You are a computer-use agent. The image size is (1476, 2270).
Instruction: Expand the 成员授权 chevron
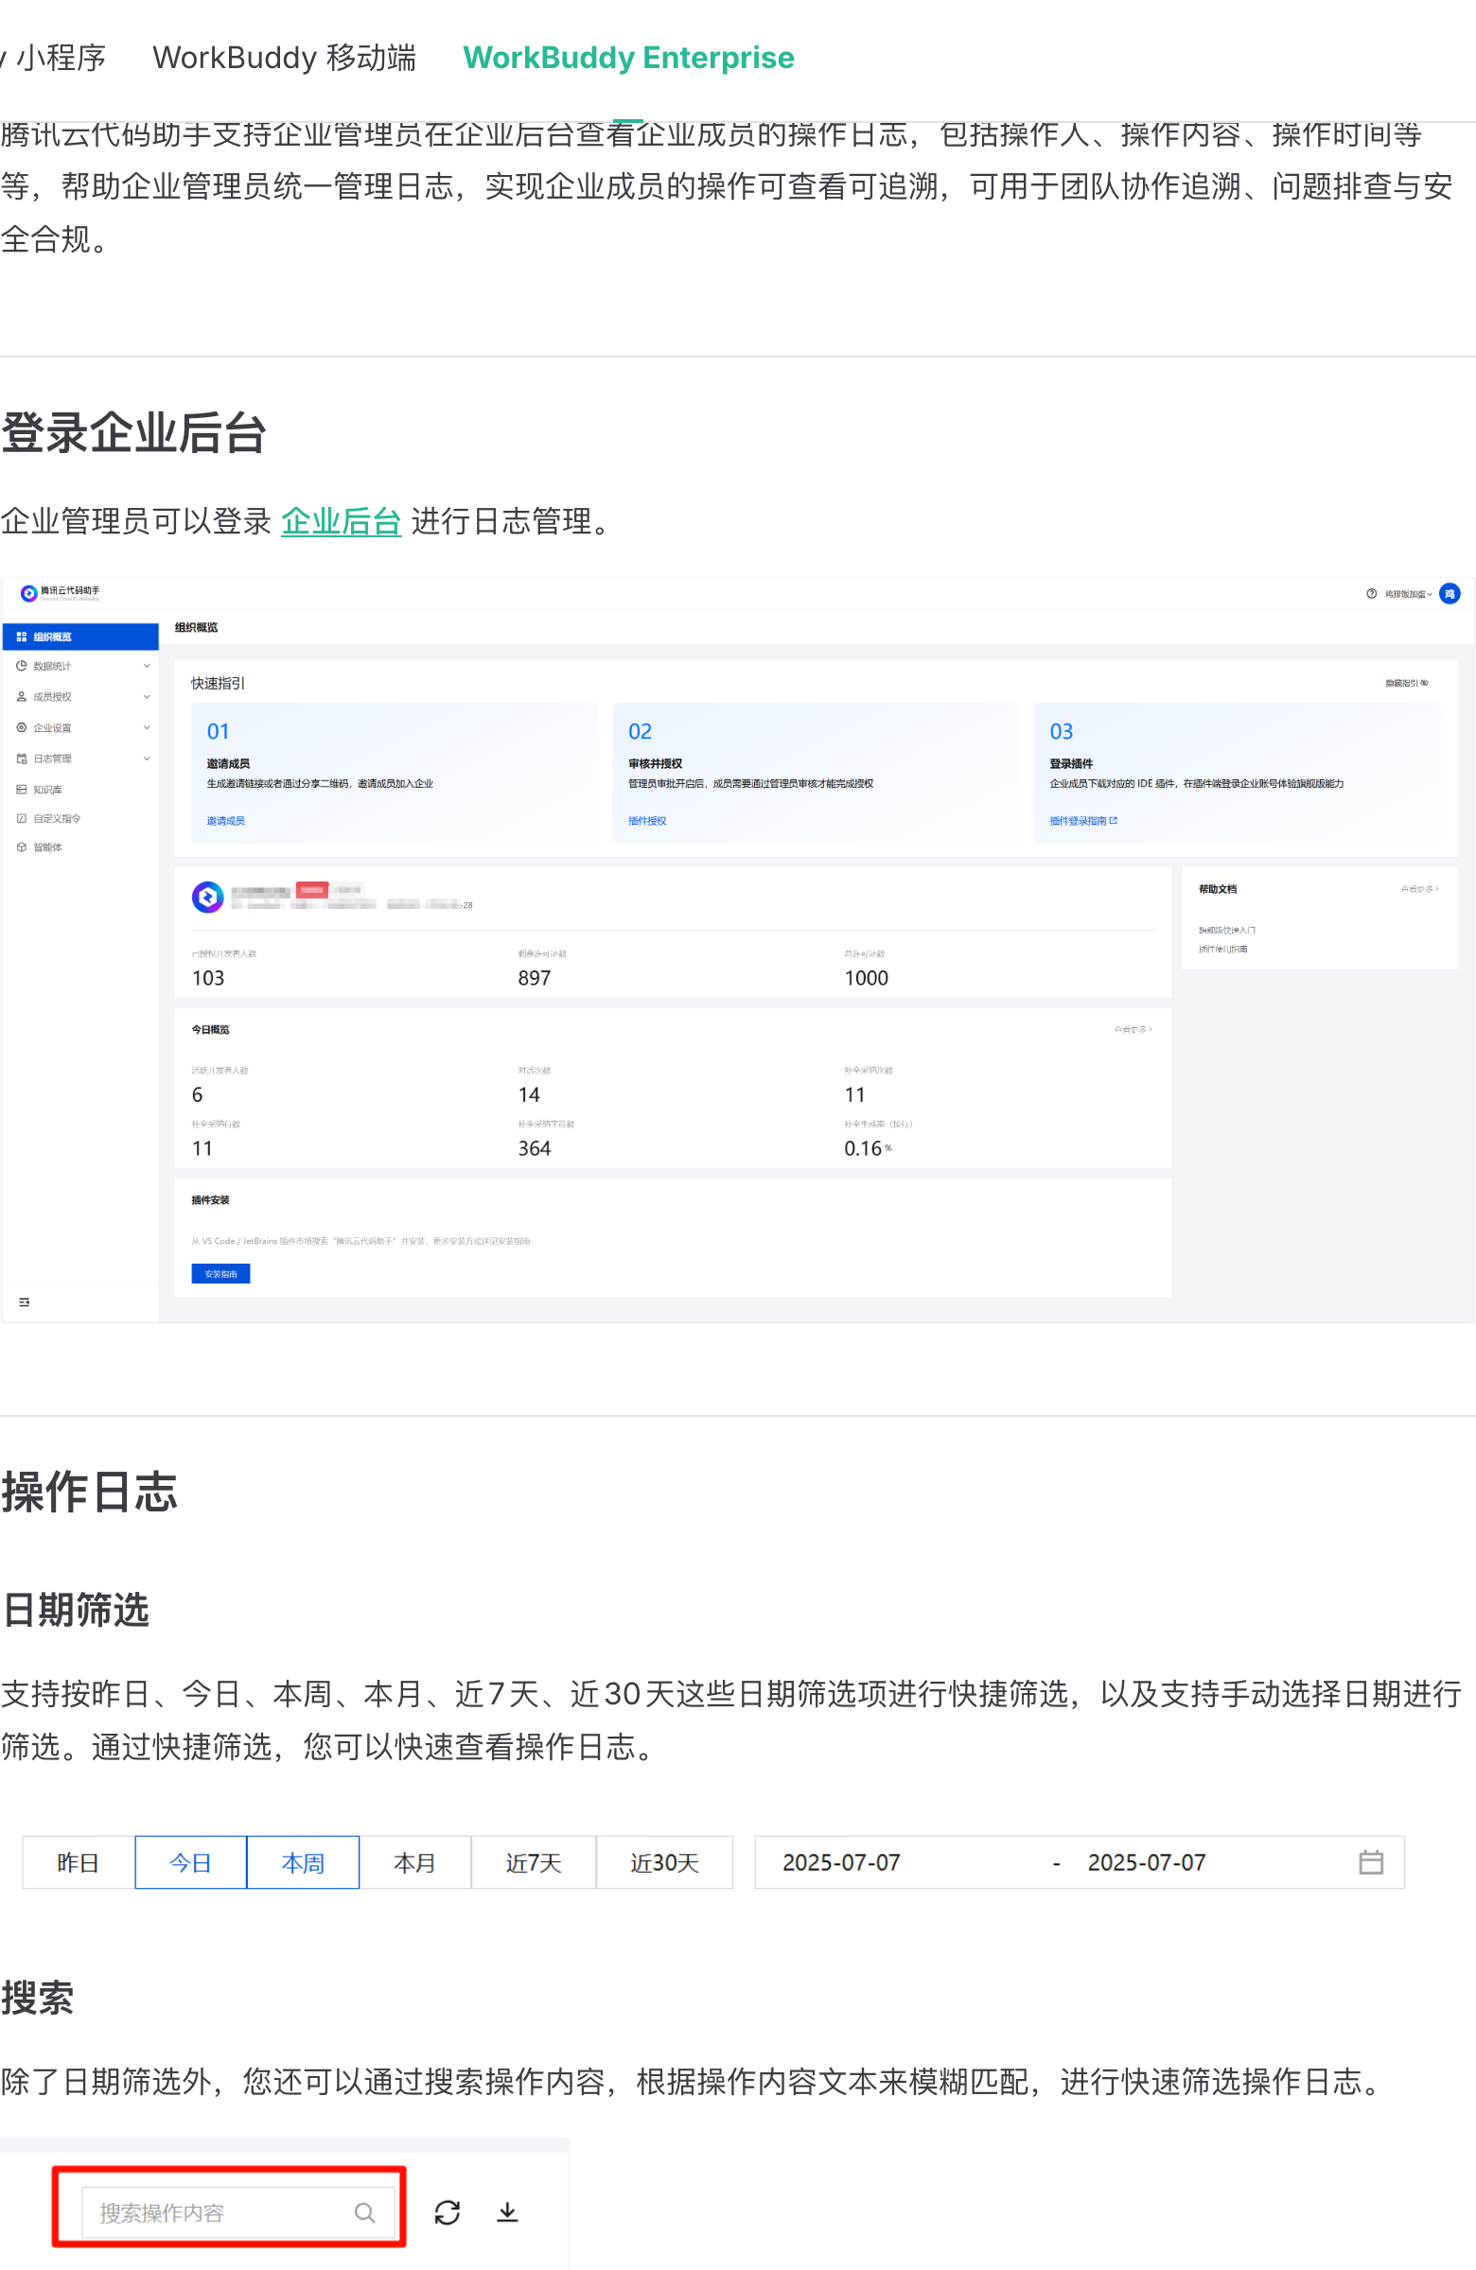[147, 696]
